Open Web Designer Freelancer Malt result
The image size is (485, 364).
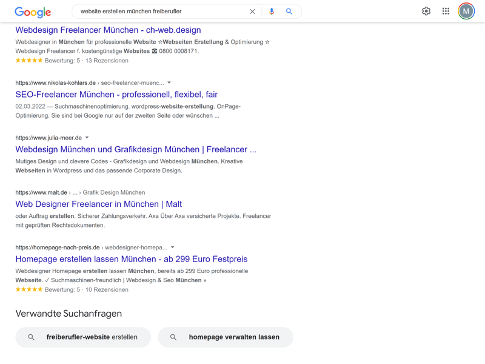[x=99, y=204]
